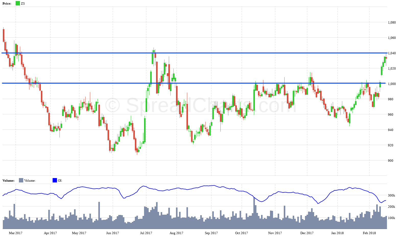401x240 pixels.
Task: Click the 'Jan 2018' date label
Action: tap(337, 233)
